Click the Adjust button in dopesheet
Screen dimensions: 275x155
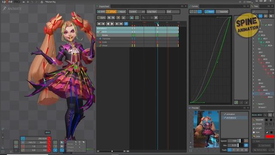(122, 12)
